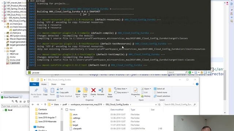Expand the local node in Boot Dashboard
The image size is (234, 131).
coord(3,110)
